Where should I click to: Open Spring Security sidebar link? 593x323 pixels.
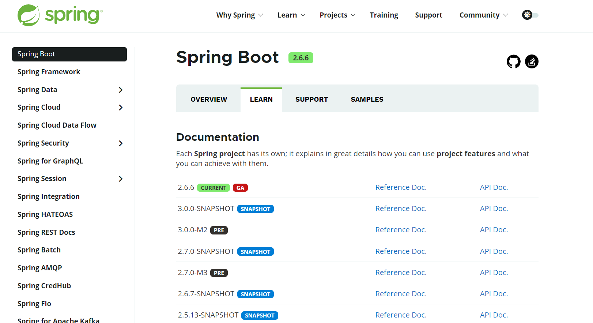43,143
